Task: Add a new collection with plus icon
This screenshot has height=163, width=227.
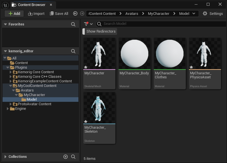Action: [66, 157]
